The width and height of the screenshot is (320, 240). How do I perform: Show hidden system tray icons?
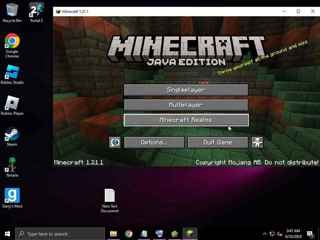point(264,234)
